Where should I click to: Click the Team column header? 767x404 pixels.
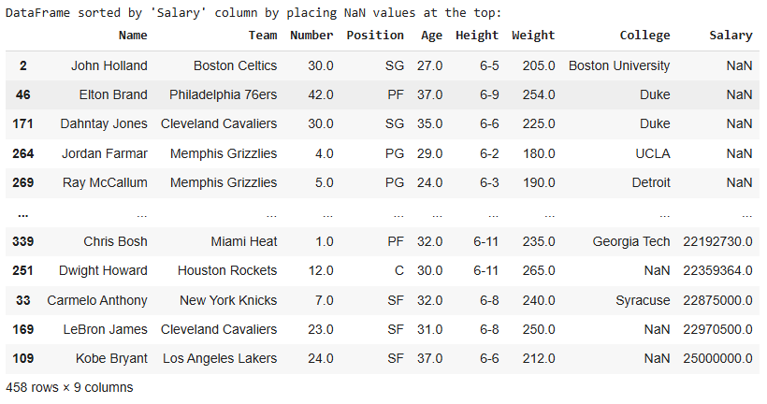[x=263, y=36]
